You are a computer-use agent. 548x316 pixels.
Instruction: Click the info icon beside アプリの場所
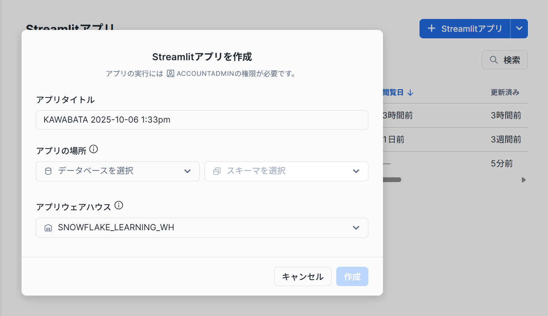coord(94,149)
